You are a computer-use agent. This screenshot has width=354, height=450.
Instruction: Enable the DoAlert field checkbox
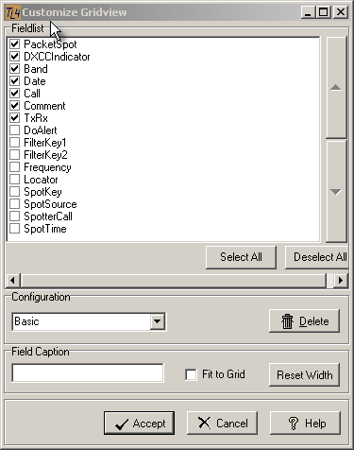coord(14,130)
